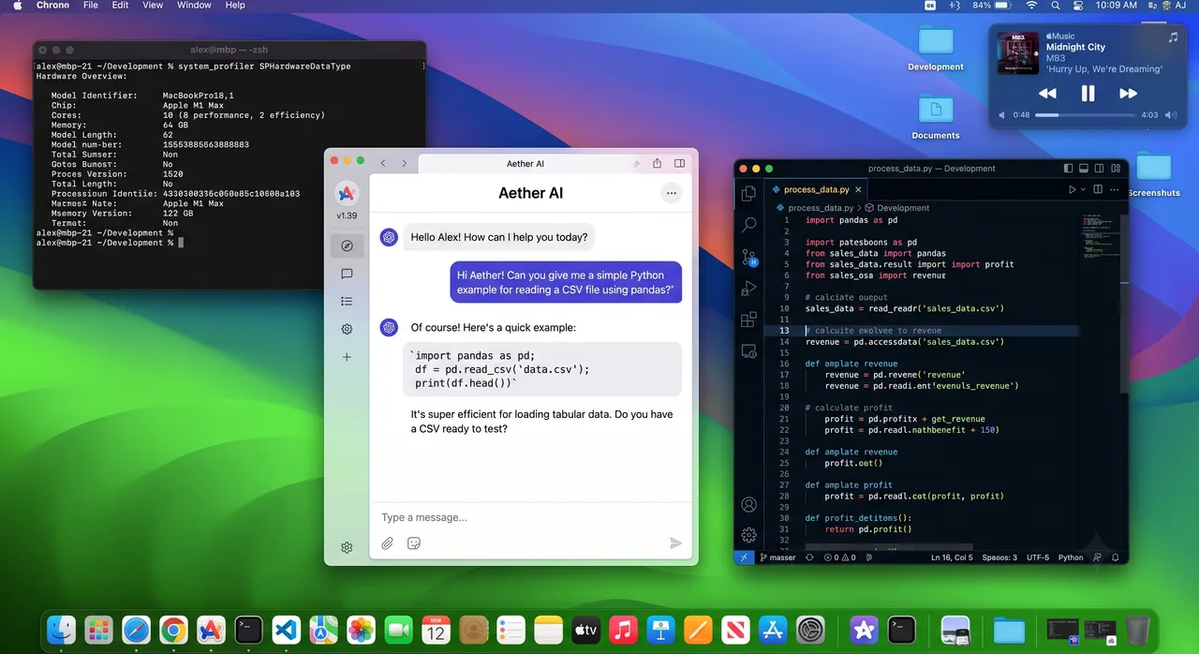Click the sync changes icon beside masser

[x=809, y=557]
